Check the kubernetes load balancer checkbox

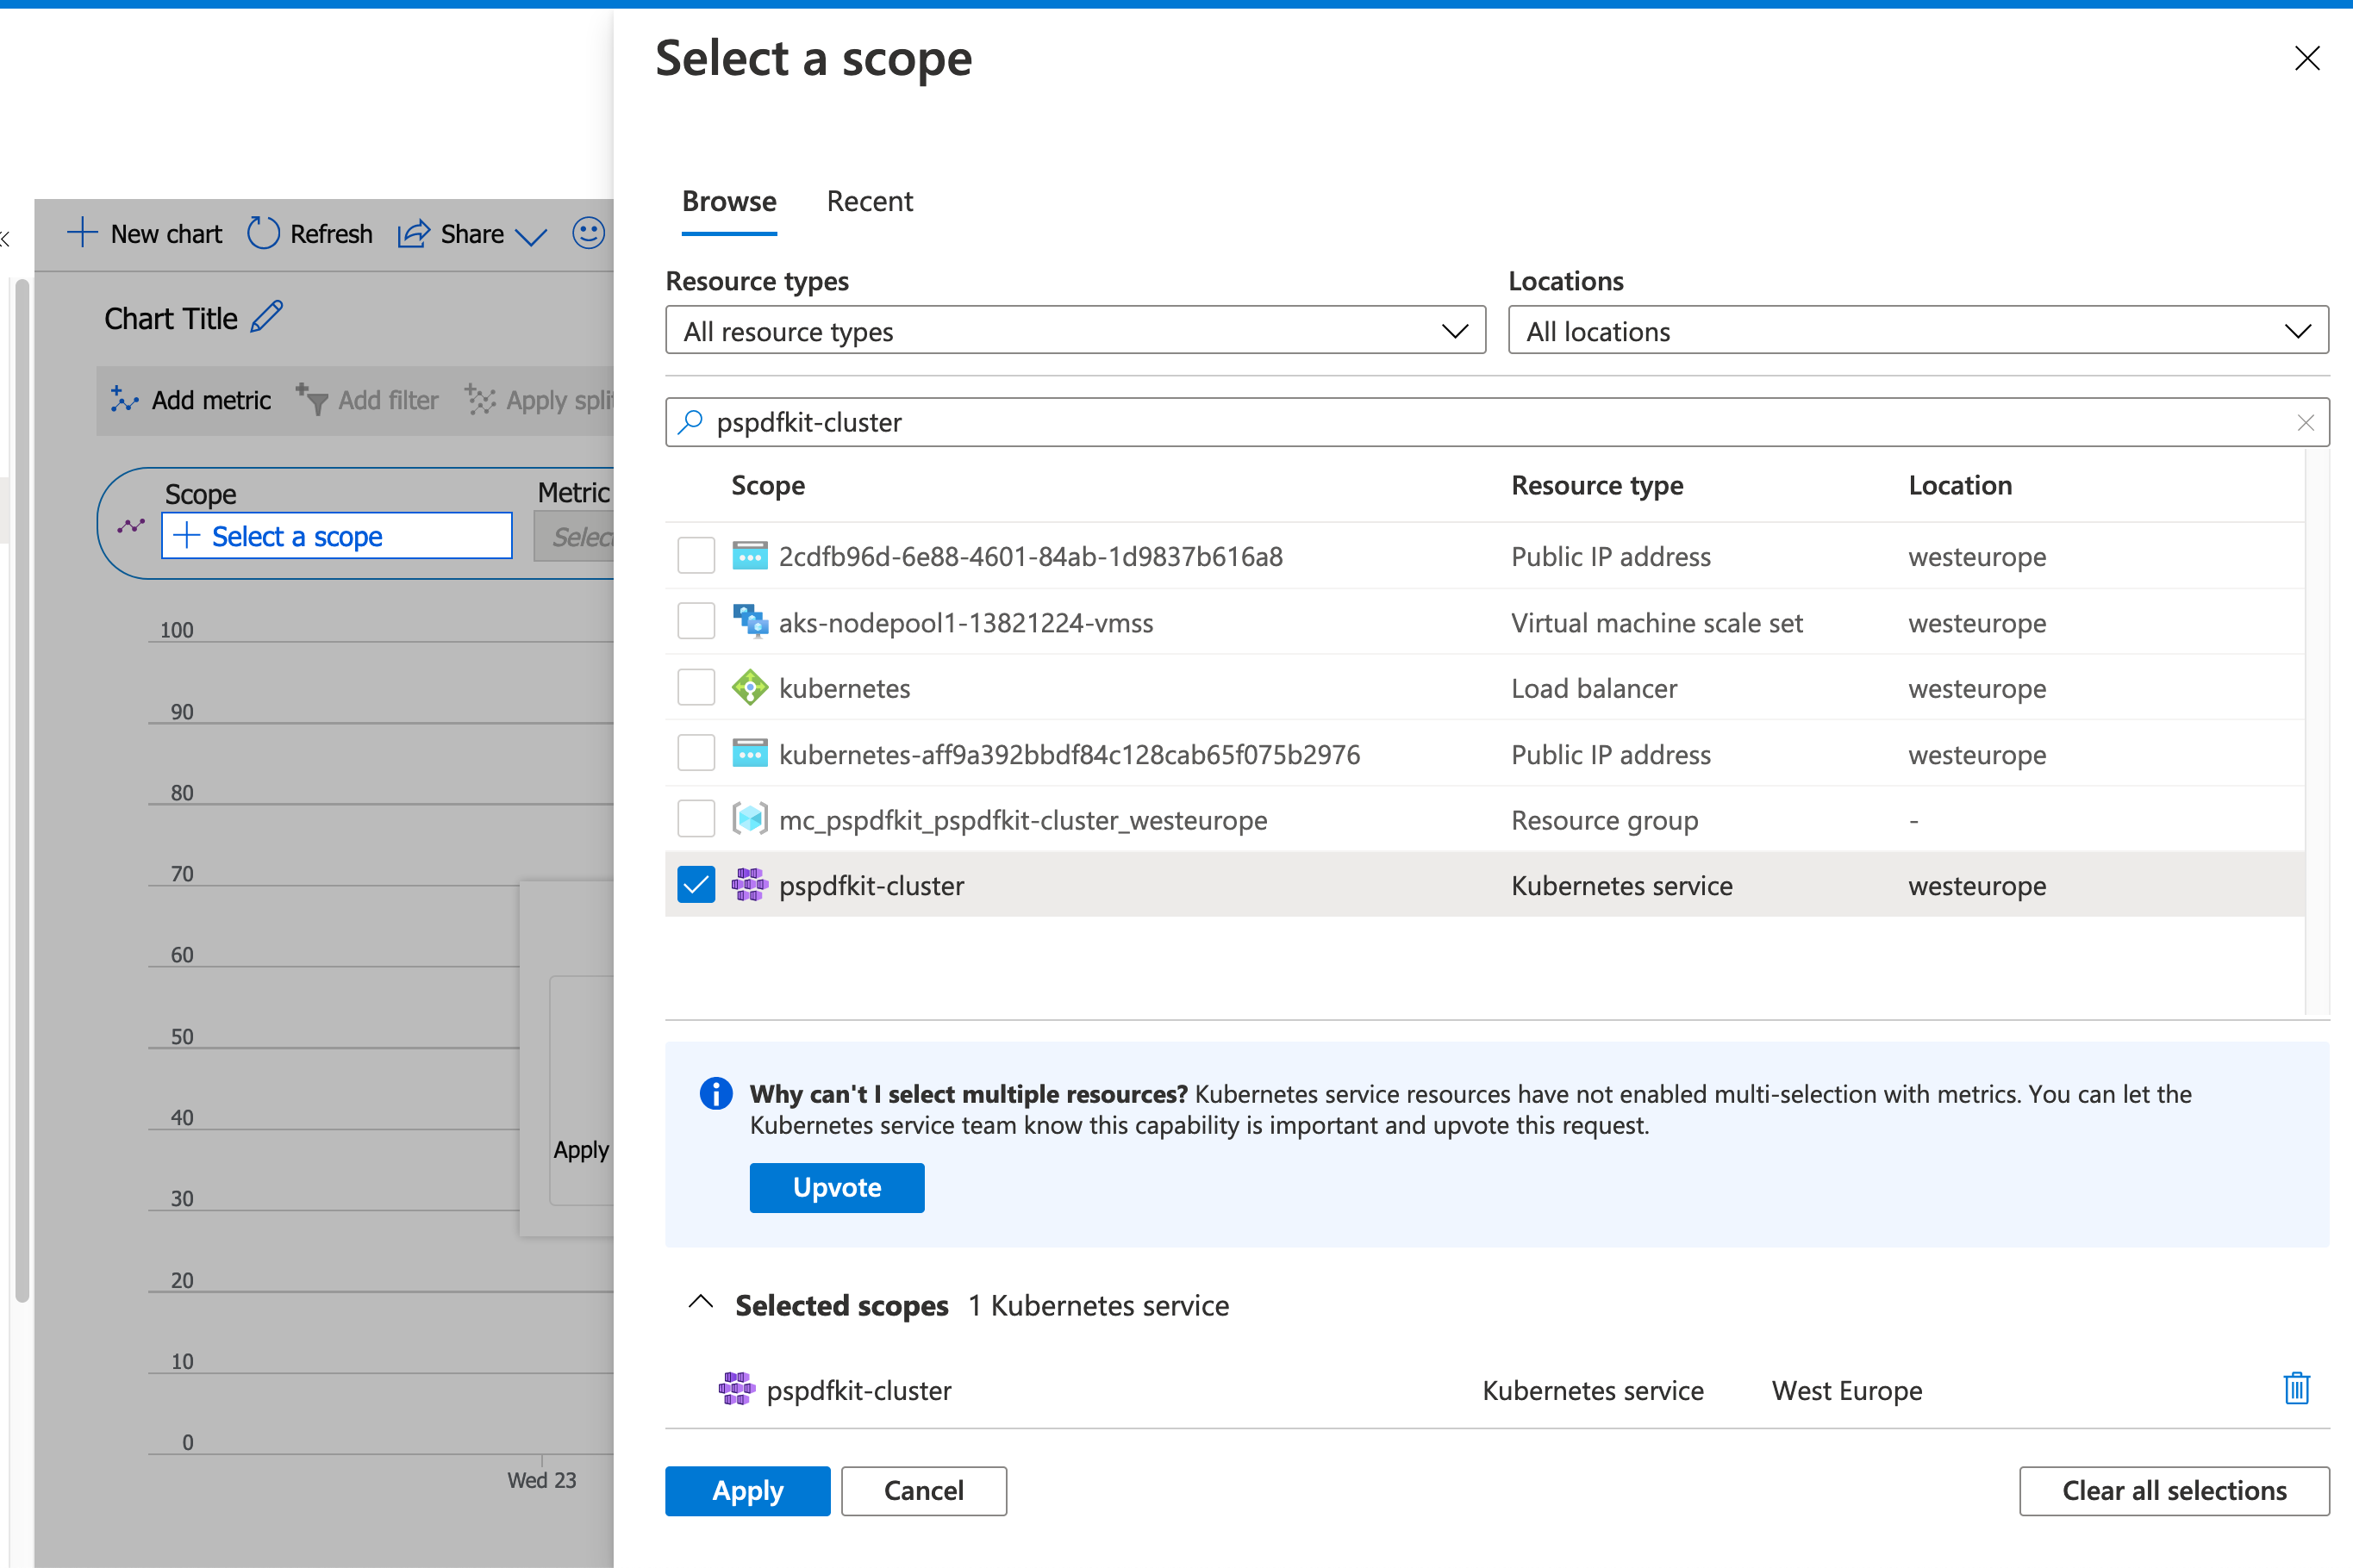pos(696,688)
